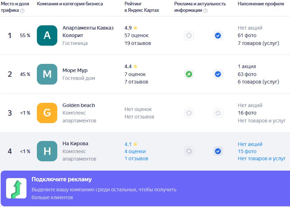
Task: Click the green advertising arrow icon for Море Мур
Action: click(x=189, y=74)
